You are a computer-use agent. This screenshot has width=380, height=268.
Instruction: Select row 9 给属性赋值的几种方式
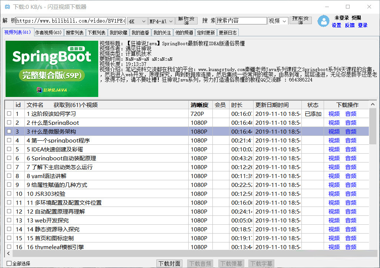186,185
